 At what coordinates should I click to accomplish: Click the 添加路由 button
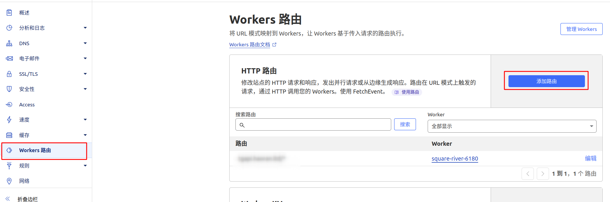(x=547, y=81)
